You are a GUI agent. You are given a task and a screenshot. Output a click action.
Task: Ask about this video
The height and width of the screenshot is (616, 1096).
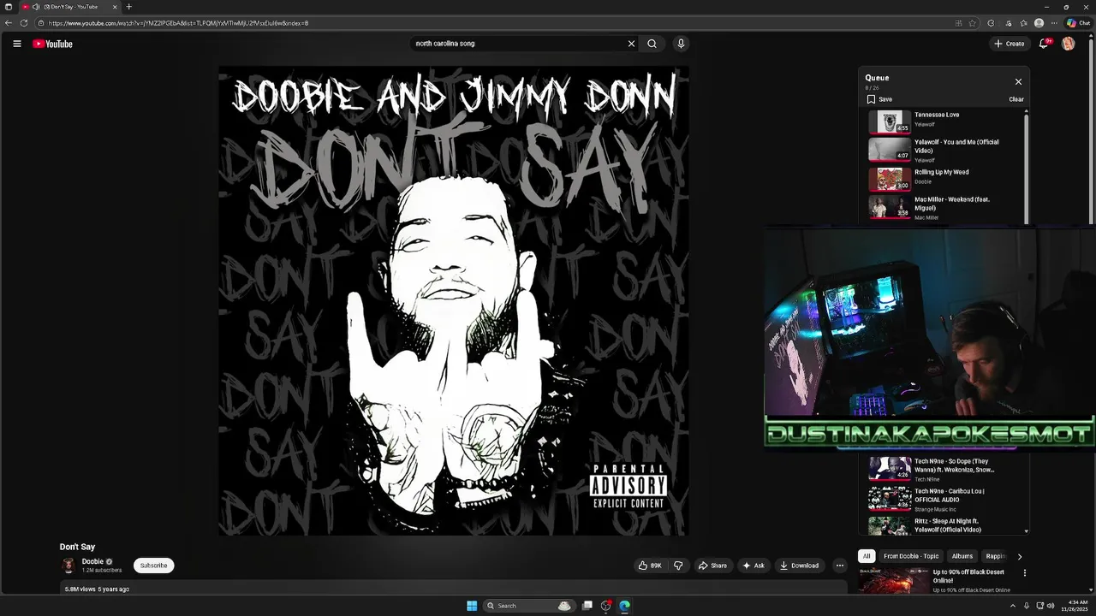(753, 566)
